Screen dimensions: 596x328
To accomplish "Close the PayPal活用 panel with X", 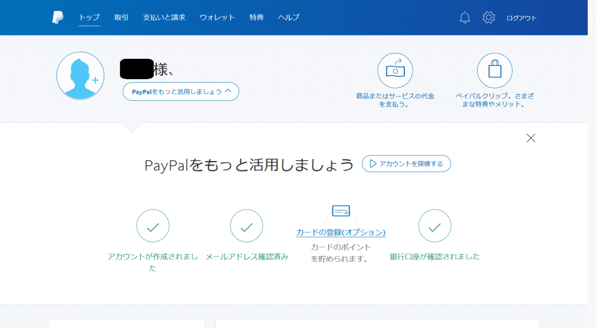I will tap(530, 138).
